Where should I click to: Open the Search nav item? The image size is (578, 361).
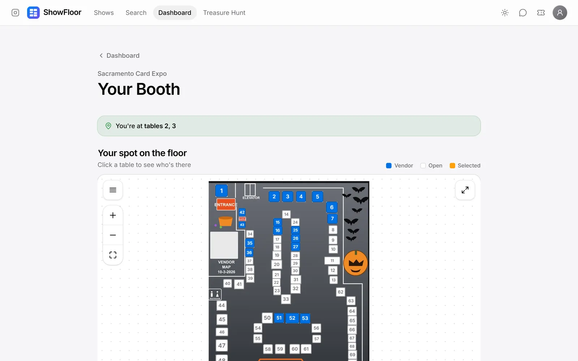point(136,13)
